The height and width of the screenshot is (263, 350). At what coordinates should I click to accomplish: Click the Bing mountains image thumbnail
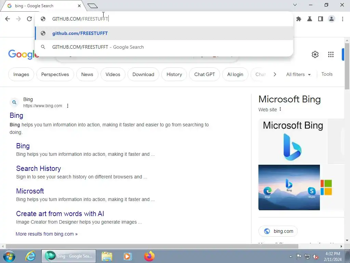point(289,187)
